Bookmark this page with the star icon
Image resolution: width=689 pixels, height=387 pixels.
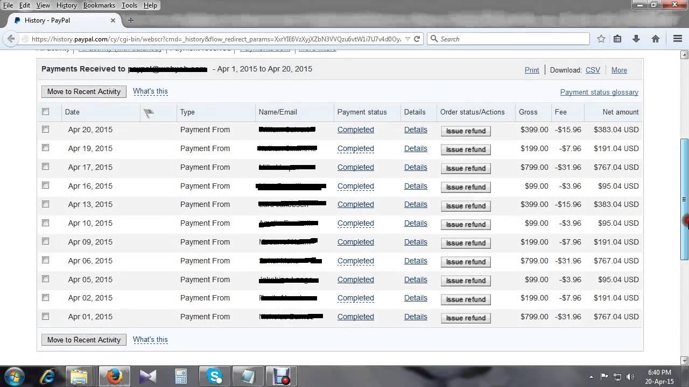click(x=601, y=39)
